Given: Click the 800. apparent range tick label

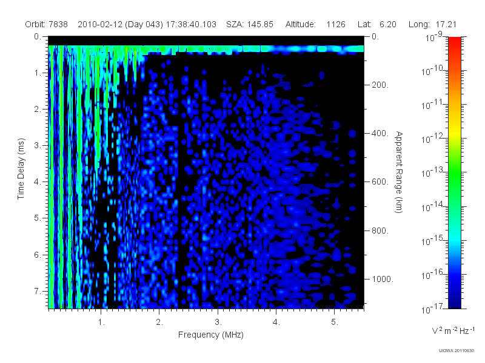Looking at the screenshot, I should [380, 231].
